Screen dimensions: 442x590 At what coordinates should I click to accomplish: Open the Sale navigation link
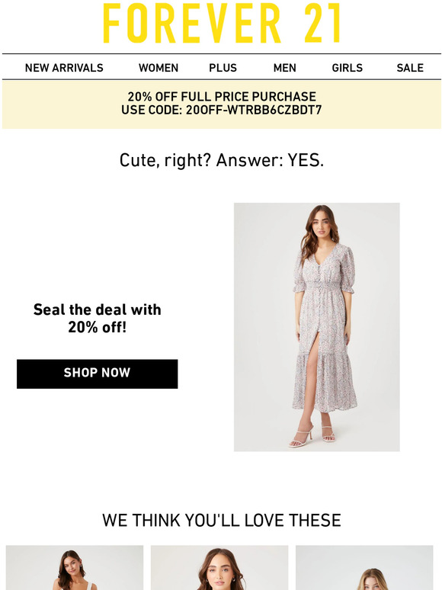[x=410, y=68]
